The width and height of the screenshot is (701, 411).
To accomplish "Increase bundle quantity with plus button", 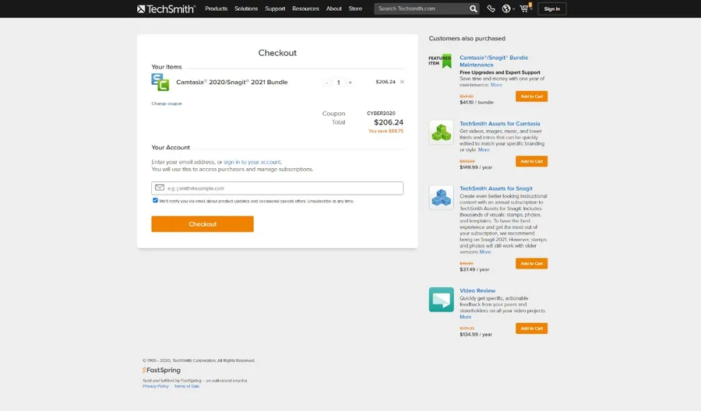I will click(350, 83).
